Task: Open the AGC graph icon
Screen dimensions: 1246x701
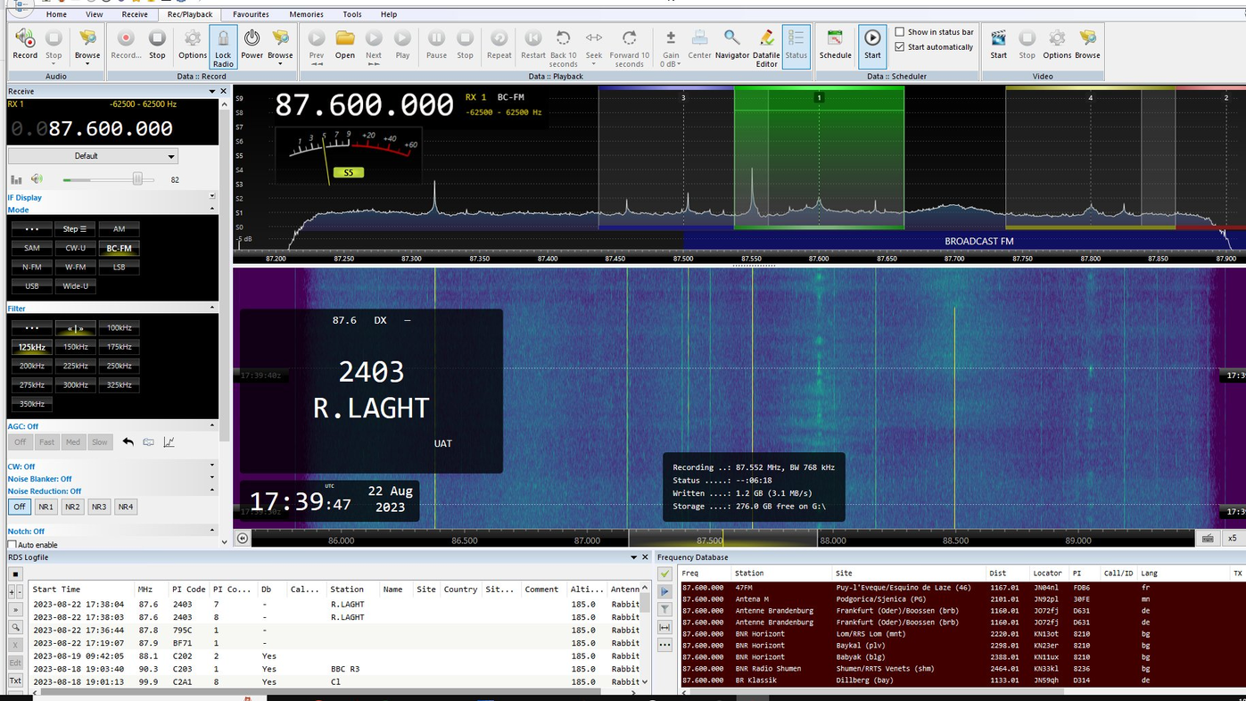Action: tap(169, 441)
